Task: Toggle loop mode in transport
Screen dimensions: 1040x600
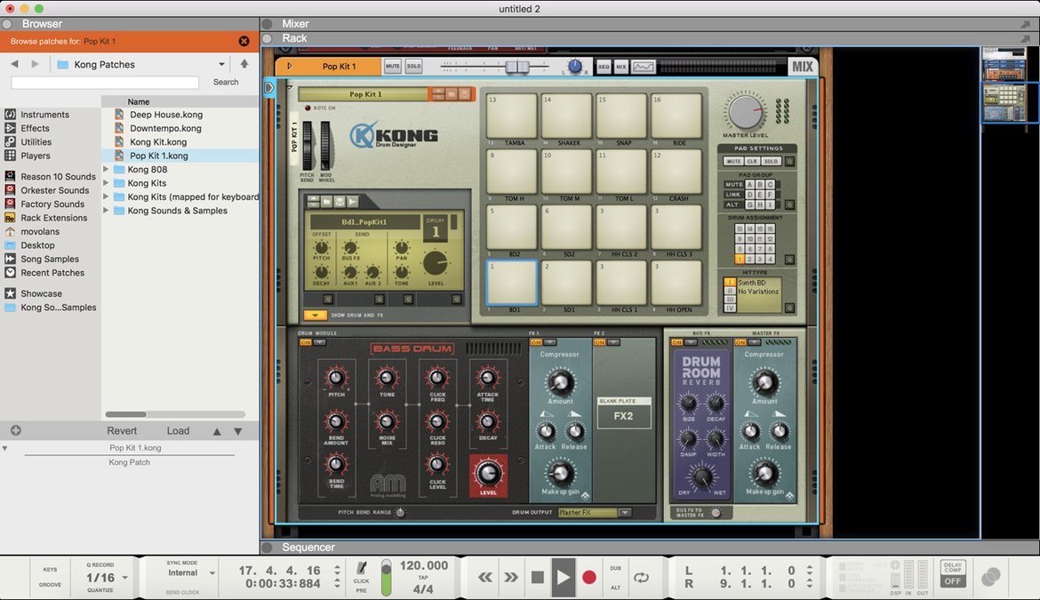Action: [x=642, y=578]
